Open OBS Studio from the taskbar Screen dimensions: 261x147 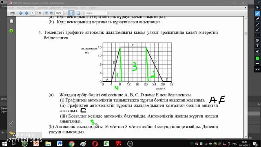click(x=130, y=144)
